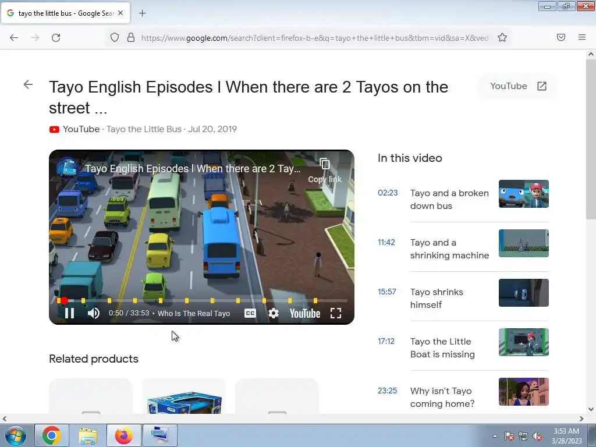Open video settings gear in the player
The height and width of the screenshot is (447, 596).
(x=274, y=313)
